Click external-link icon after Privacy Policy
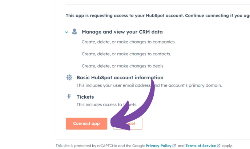 (174, 146)
